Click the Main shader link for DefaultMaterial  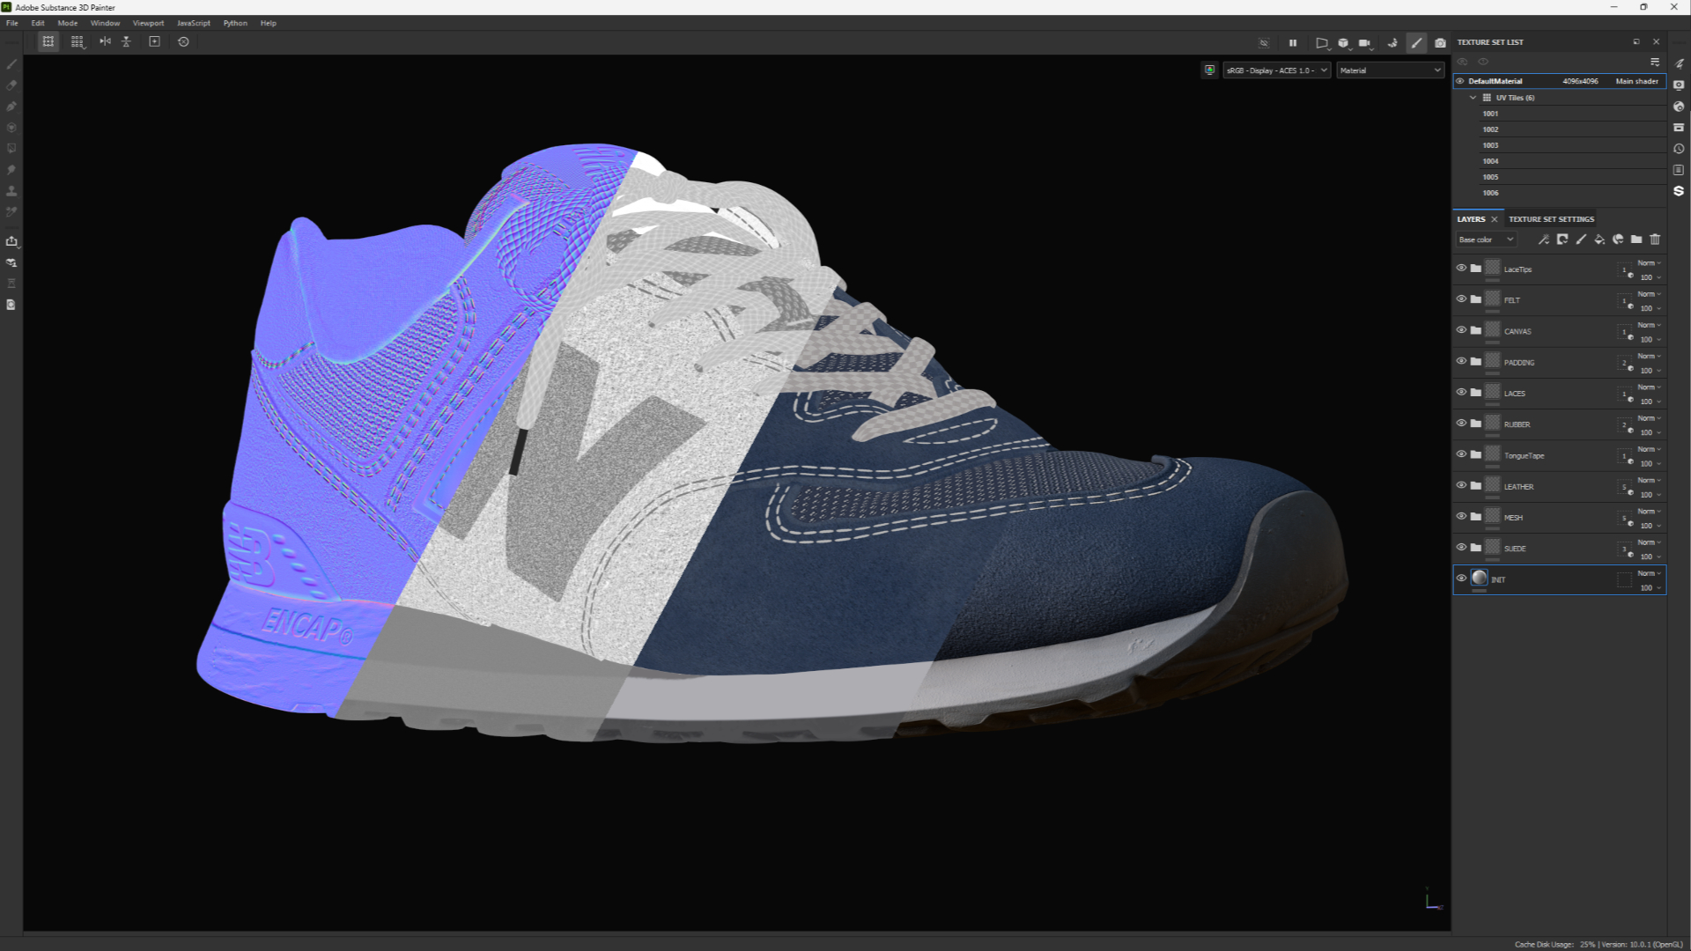coord(1636,81)
